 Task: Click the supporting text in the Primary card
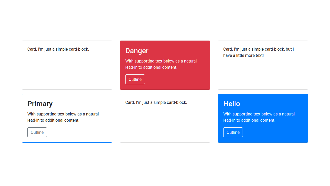tap(63, 117)
